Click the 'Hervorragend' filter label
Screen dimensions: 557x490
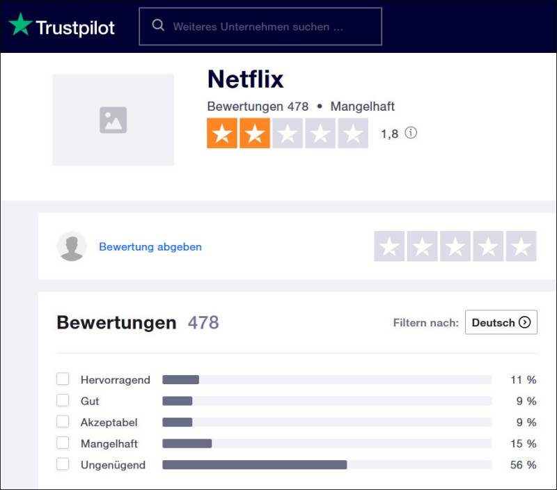pos(116,380)
